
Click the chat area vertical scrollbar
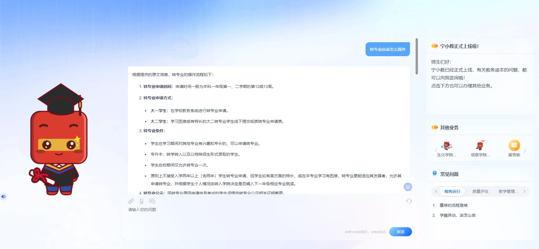pyautogui.click(x=416, y=56)
